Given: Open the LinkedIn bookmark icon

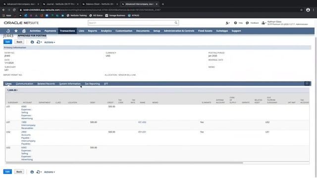Looking at the screenshot, I should (63, 15).
